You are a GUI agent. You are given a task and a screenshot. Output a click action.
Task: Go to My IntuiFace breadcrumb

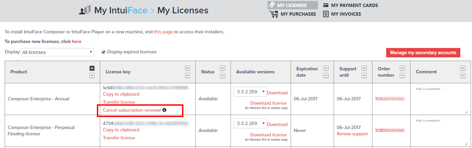point(121,10)
